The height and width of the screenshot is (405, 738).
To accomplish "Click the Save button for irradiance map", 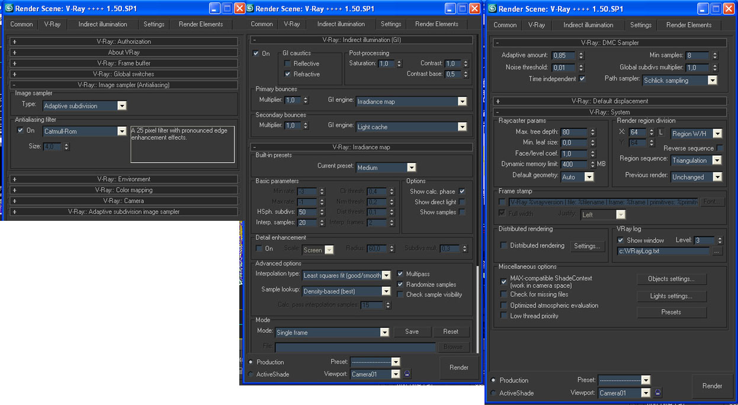I will [x=412, y=332].
